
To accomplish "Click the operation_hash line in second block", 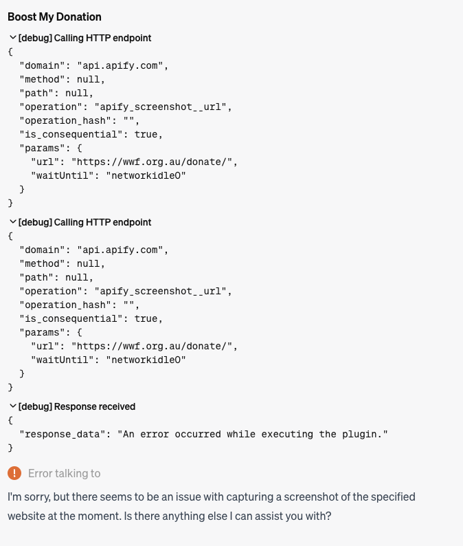I will click(x=80, y=305).
